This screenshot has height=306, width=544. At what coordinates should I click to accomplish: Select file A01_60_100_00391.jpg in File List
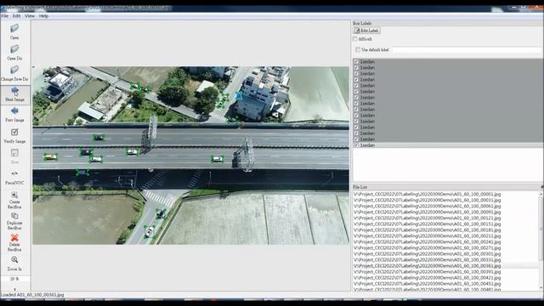(427, 272)
